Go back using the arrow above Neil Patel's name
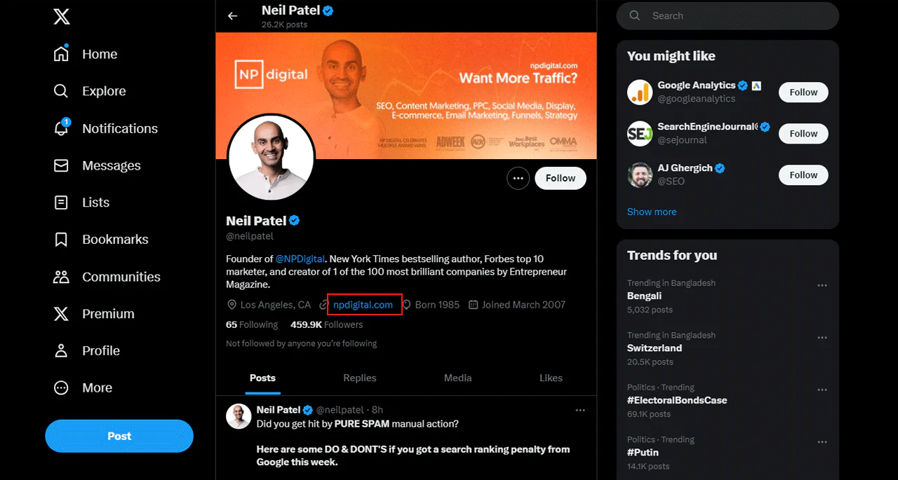 [x=232, y=15]
